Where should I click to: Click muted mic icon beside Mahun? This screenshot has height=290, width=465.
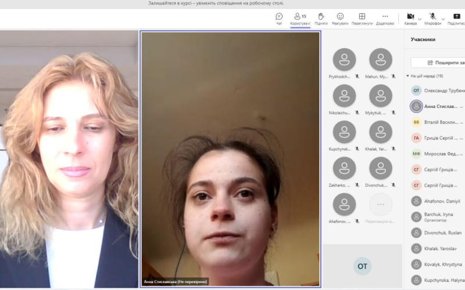394,77
